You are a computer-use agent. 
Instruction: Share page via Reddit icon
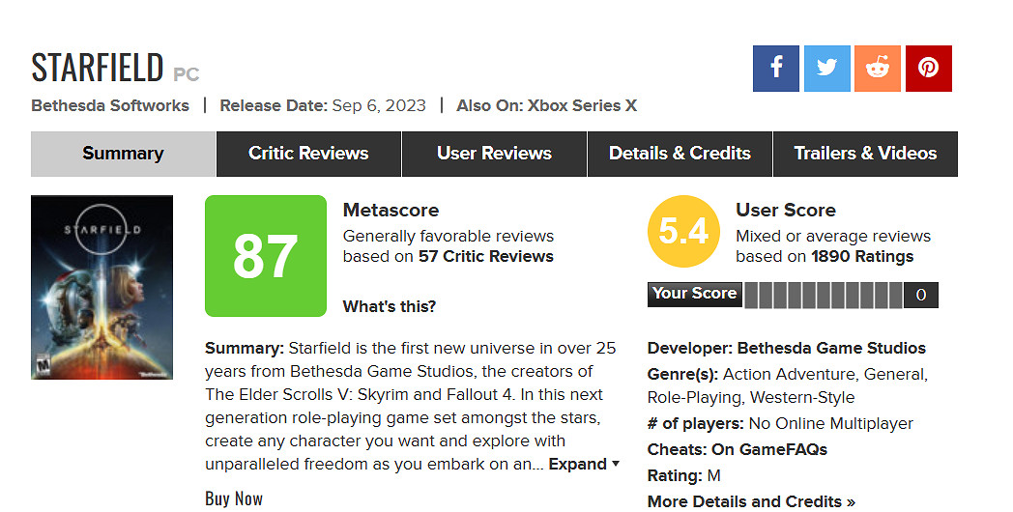[x=878, y=69]
